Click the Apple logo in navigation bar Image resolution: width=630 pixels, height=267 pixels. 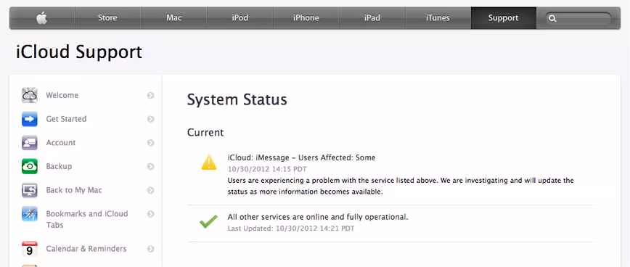pos(42,18)
